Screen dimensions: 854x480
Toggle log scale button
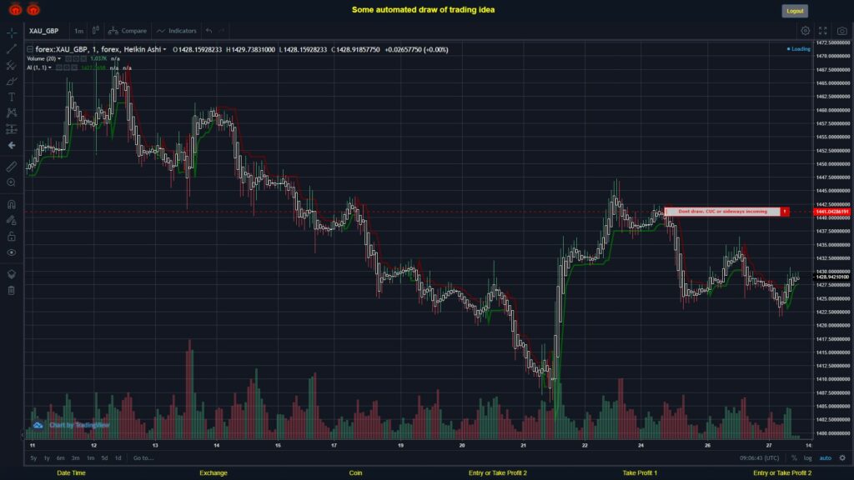(x=807, y=458)
